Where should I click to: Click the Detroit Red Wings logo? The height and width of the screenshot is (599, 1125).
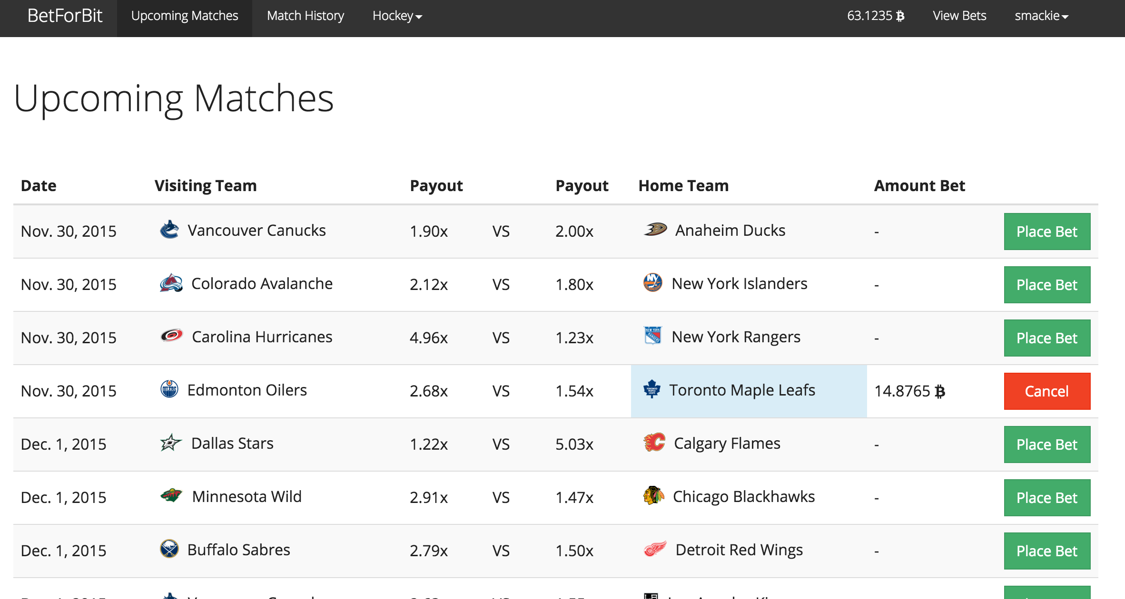[655, 549]
